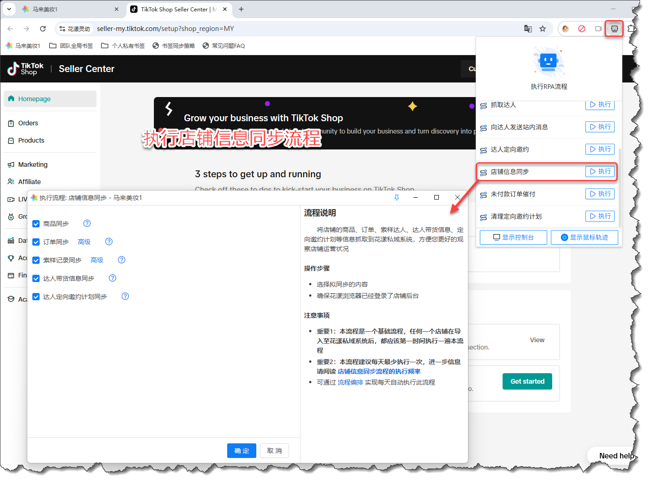Open help icon beside 索样记录同步

pyautogui.click(x=122, y=260)
